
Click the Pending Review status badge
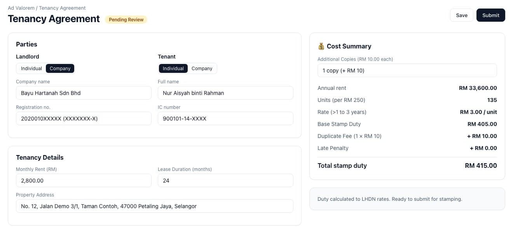tap(126, 19)
